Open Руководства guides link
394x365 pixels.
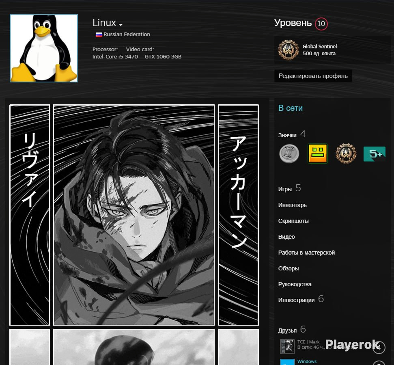click(x=295, y=284)
